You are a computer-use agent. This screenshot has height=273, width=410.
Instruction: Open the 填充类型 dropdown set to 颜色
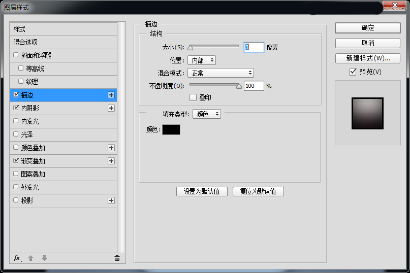click(x=207, y=114)
